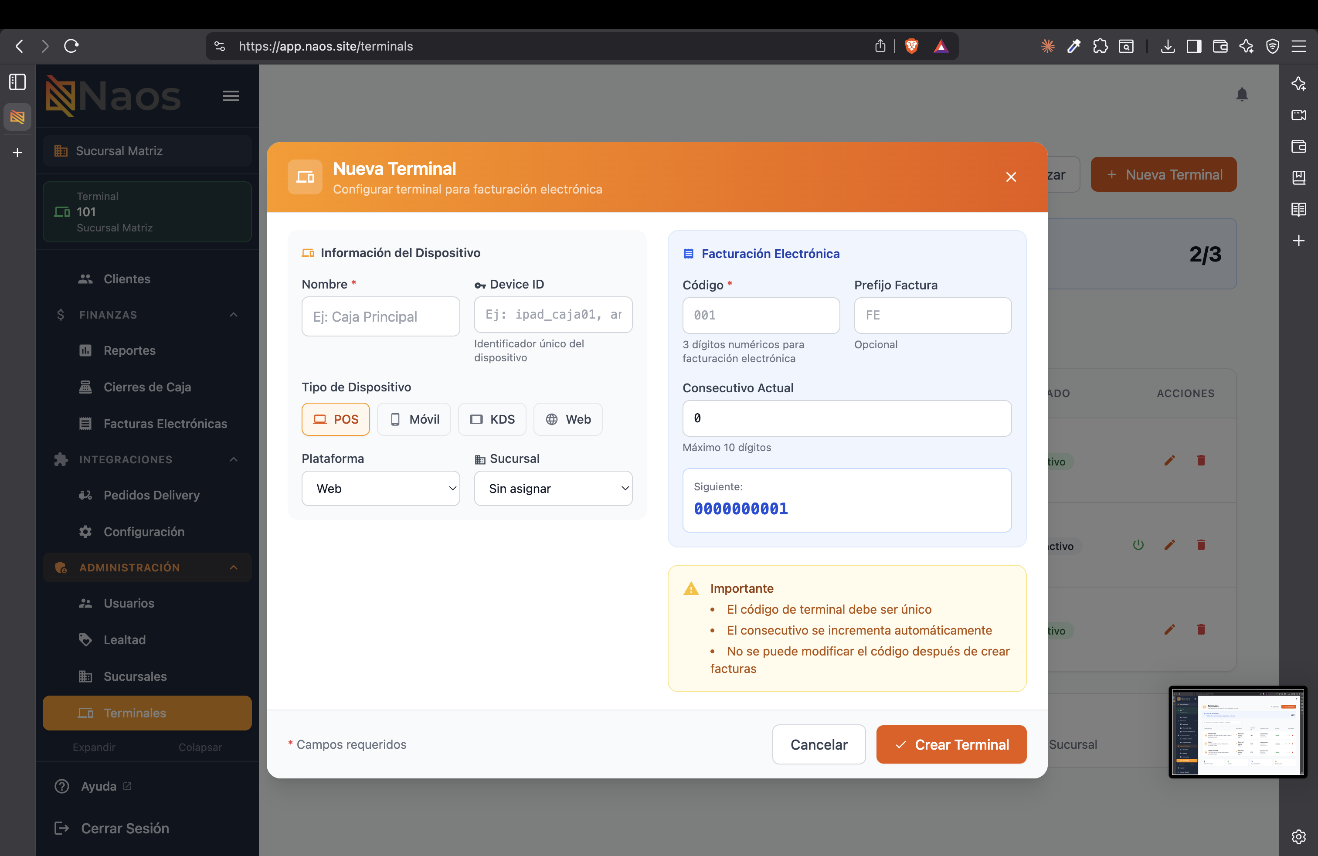This screenshot has height=856, width=1318.
Task: Go forward in browser
Action: point(45,46)
